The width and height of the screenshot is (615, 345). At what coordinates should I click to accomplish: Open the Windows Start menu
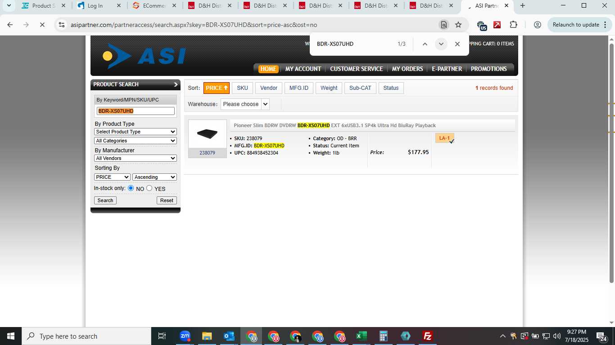pyautogui.click(x=11, y=336)
